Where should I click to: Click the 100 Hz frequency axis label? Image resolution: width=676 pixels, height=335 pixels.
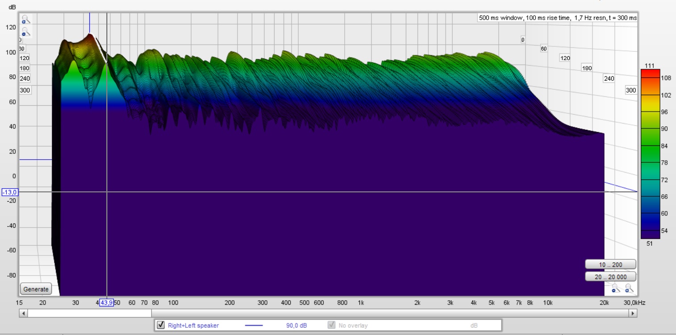(173, 302)
